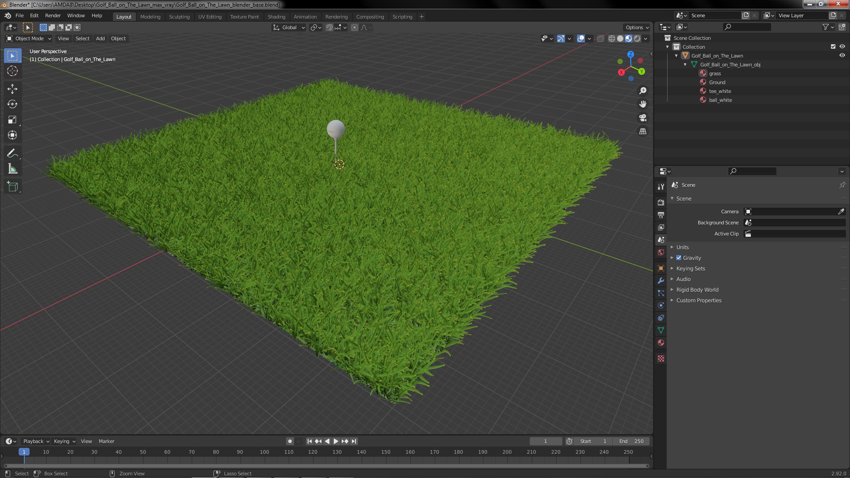This screenshot has height=478, width=850.
Task: Select the Scale tool
Action: click(12, 120)
